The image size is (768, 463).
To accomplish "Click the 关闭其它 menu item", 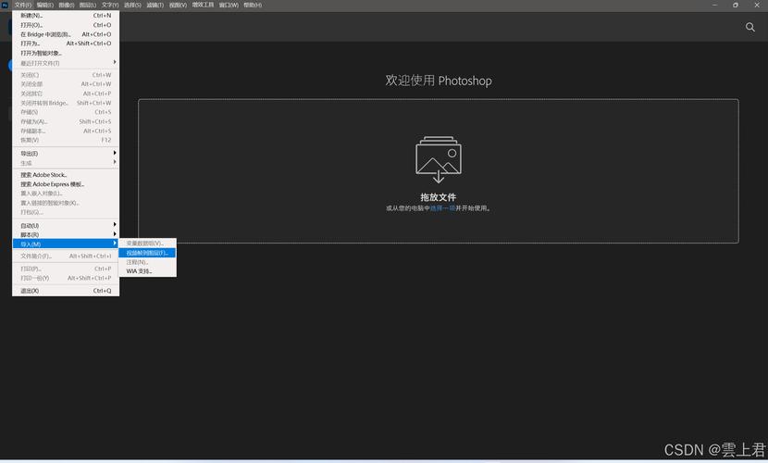I will 66,94.
